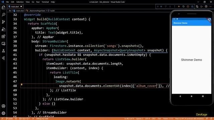Open the Help menu

(x=53, y=2)
